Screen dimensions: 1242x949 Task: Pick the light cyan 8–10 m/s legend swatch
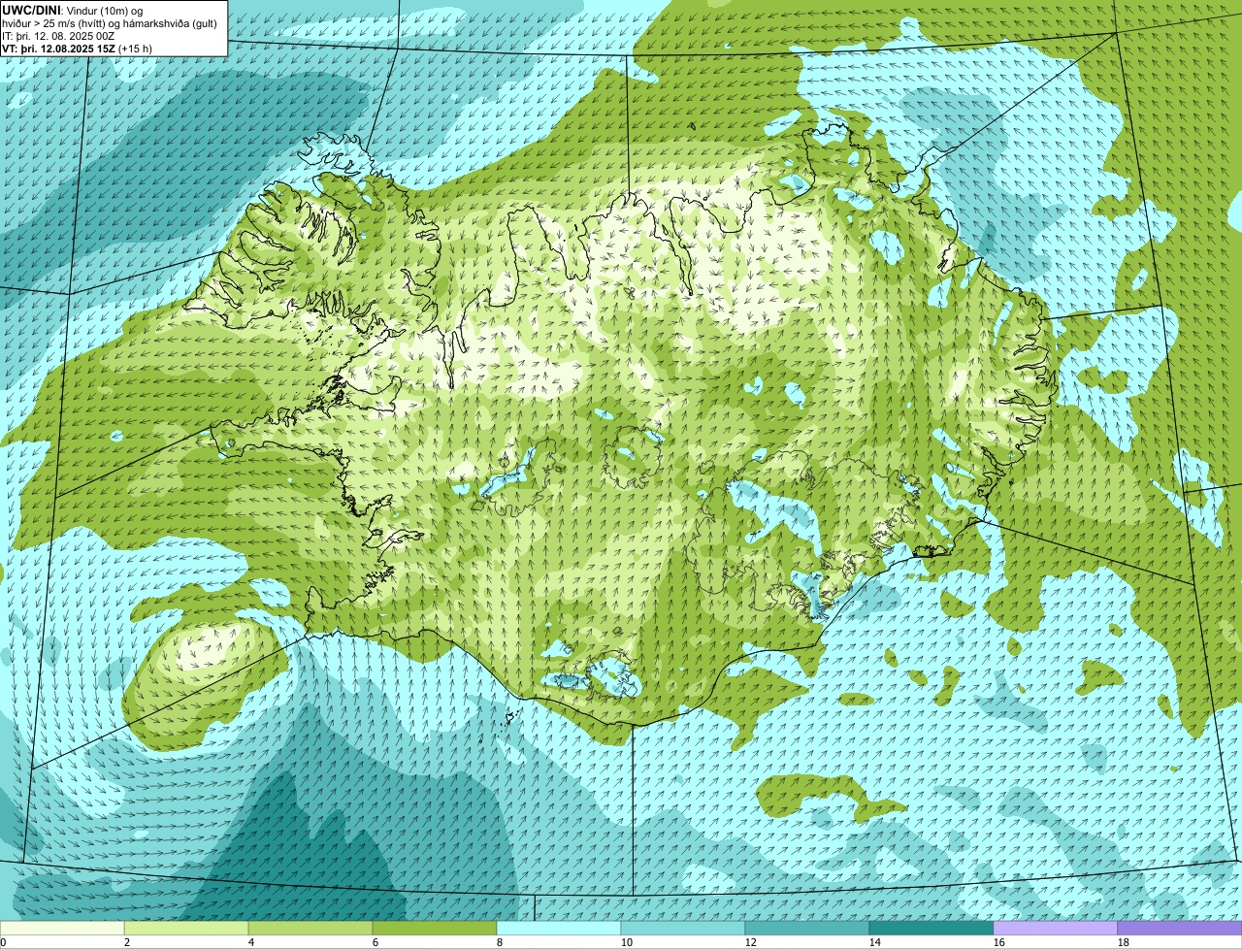click(559, 928)
